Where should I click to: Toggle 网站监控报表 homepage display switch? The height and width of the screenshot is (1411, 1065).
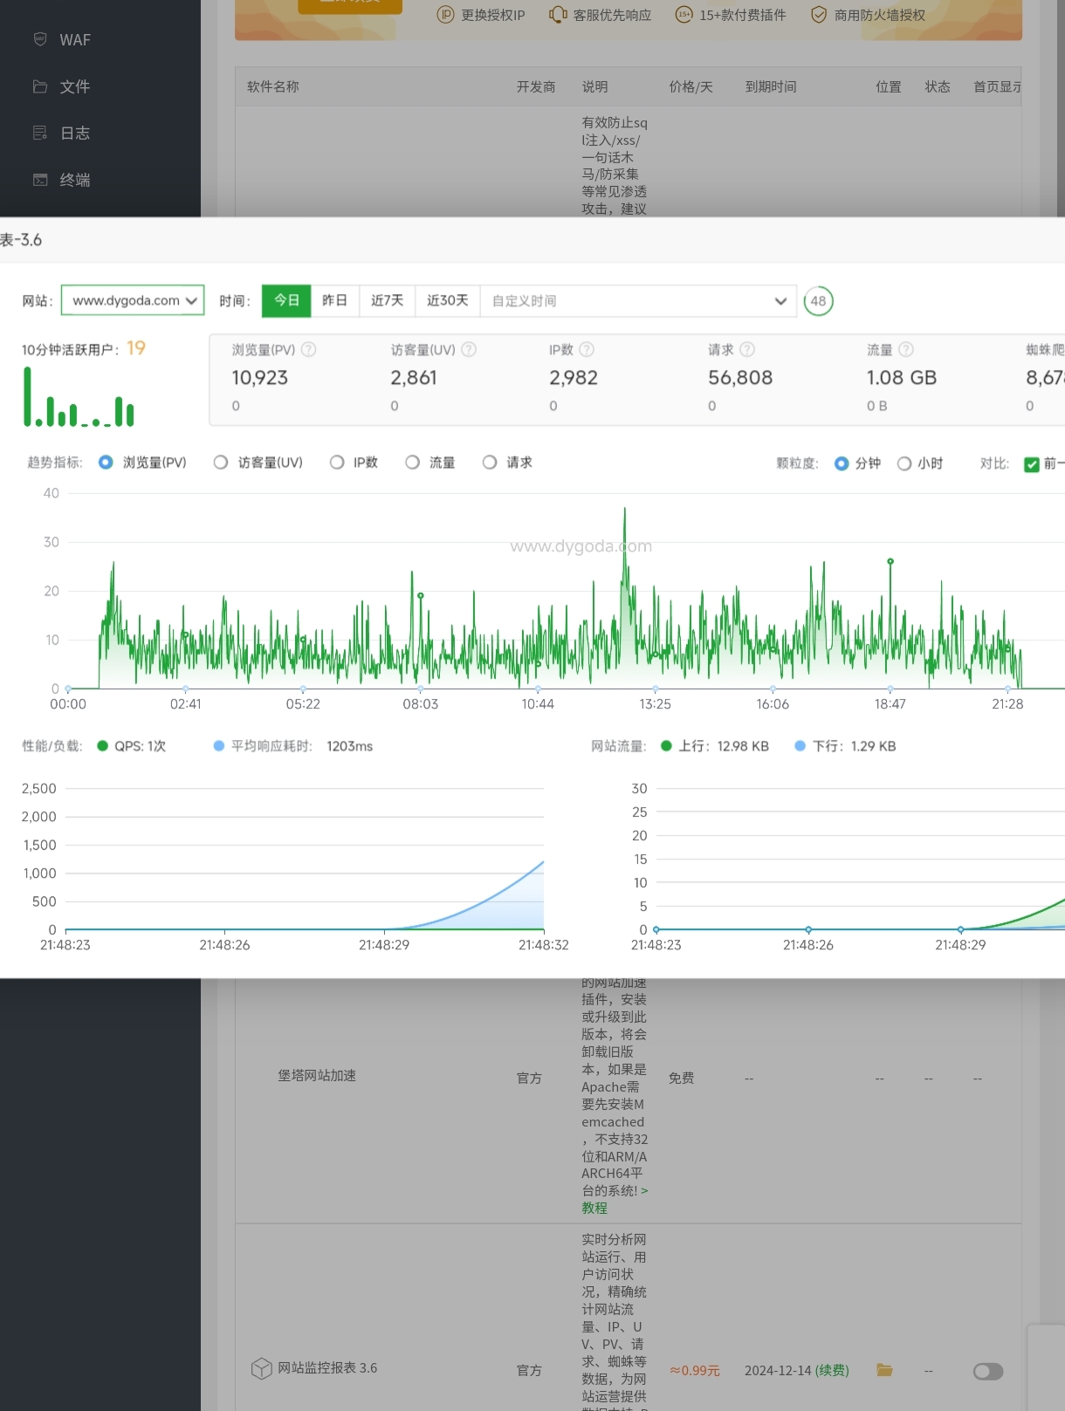tap(988, 1372)
